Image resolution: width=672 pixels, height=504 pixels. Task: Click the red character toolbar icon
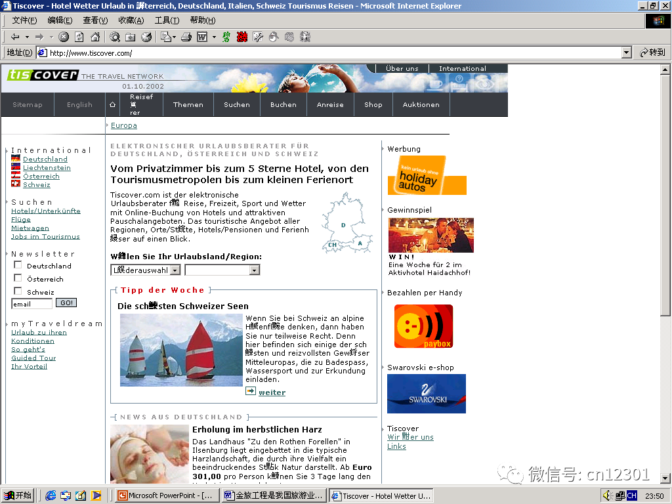[241, 37]
